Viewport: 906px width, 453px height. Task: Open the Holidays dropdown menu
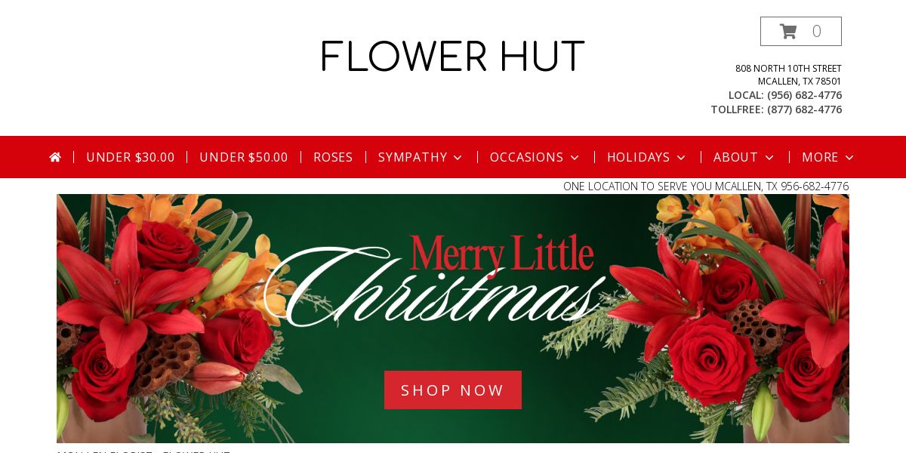point(646,157)
